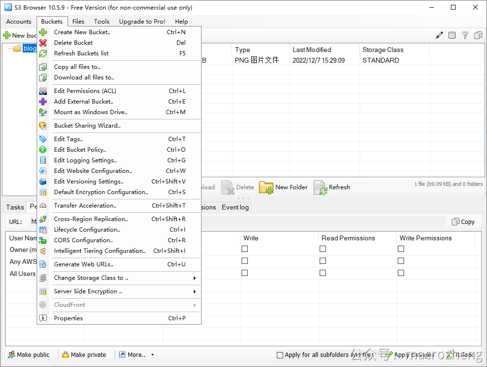This screenshot has width=487, height=367.
Task: Click the Cross-Region Replication icon
Action: tap(43, 219)
